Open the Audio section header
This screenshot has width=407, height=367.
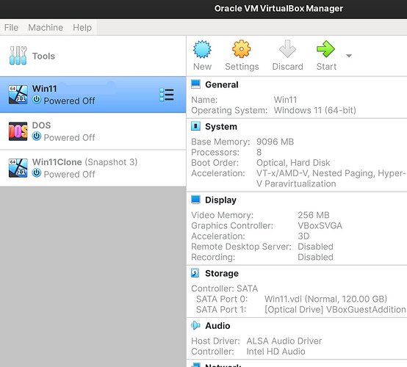tap(217, 326)
